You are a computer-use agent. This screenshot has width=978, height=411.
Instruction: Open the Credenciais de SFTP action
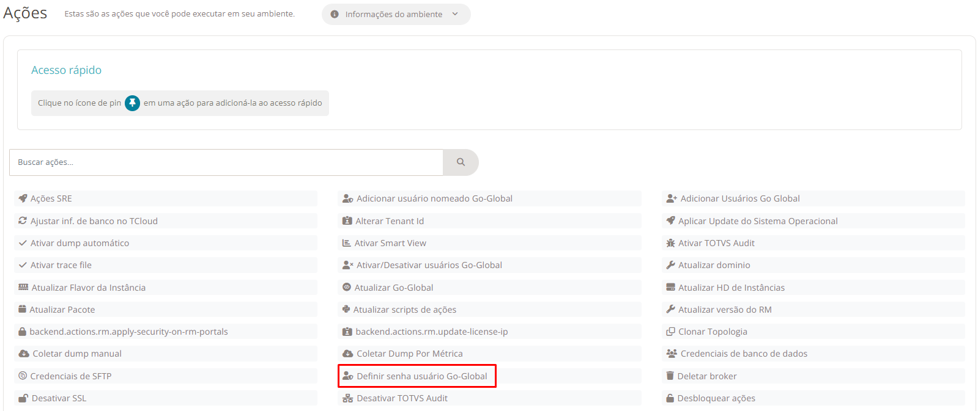[166, 376]
